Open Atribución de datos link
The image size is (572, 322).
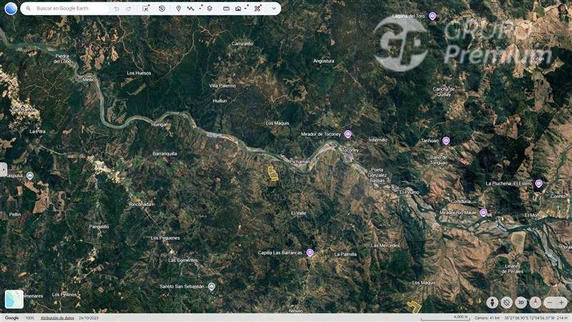57,318
